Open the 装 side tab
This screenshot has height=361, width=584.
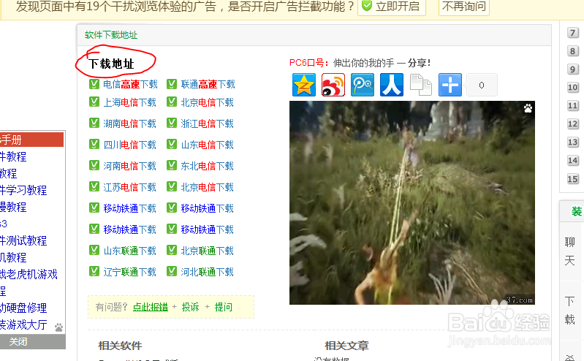click(x=576, y=212)
